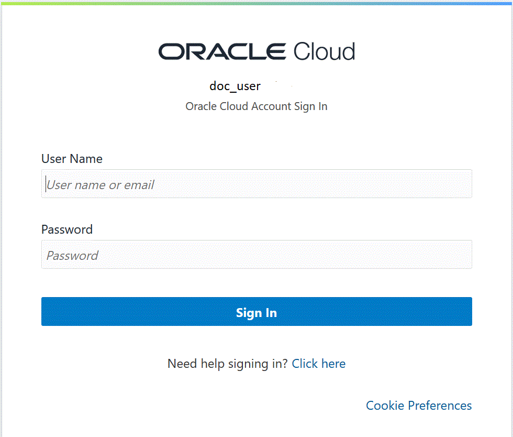Image resolution: width=513 pixels, height=437 pixels.
Task: Select the User Name input field
Action: pos(256,184)
